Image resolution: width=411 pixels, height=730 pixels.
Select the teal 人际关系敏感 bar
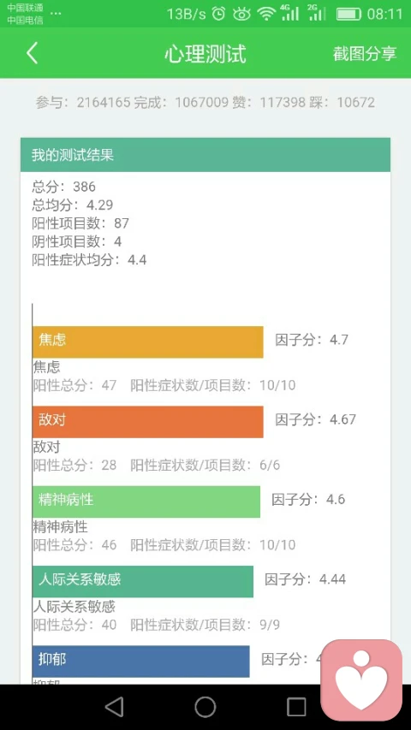pyautogui.click(x=143, y=581)
